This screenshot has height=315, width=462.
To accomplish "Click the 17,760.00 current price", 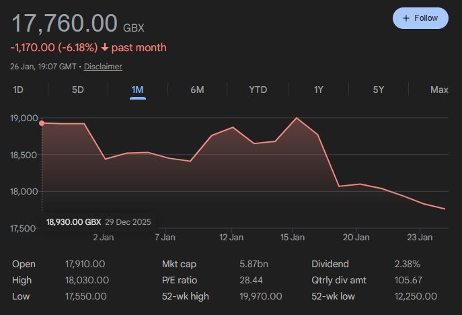I will [x=65, y=24].
